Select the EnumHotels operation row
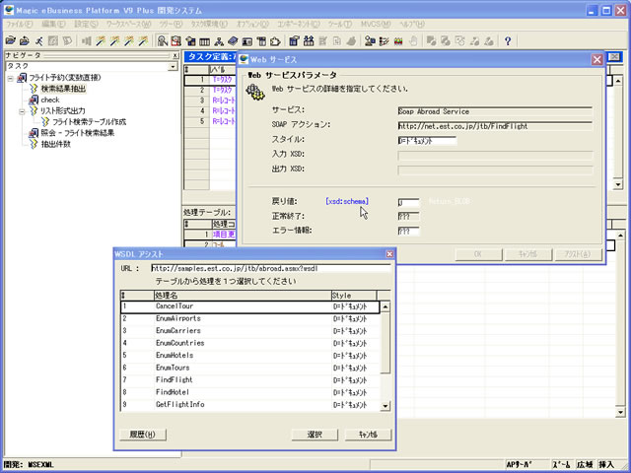 [249, 356]
